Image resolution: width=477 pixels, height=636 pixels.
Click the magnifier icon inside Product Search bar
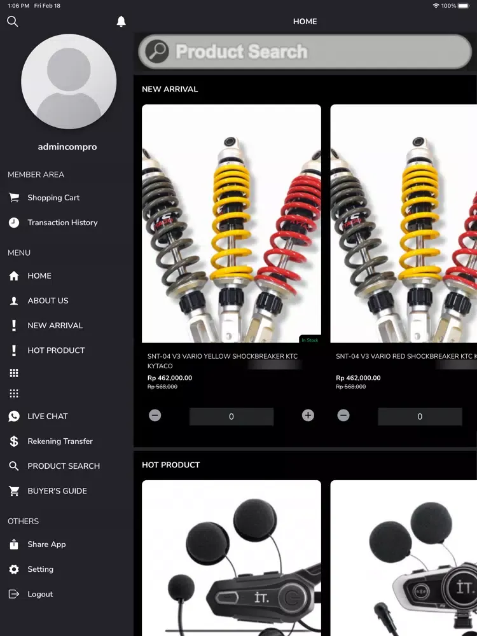tap(157, 52)
